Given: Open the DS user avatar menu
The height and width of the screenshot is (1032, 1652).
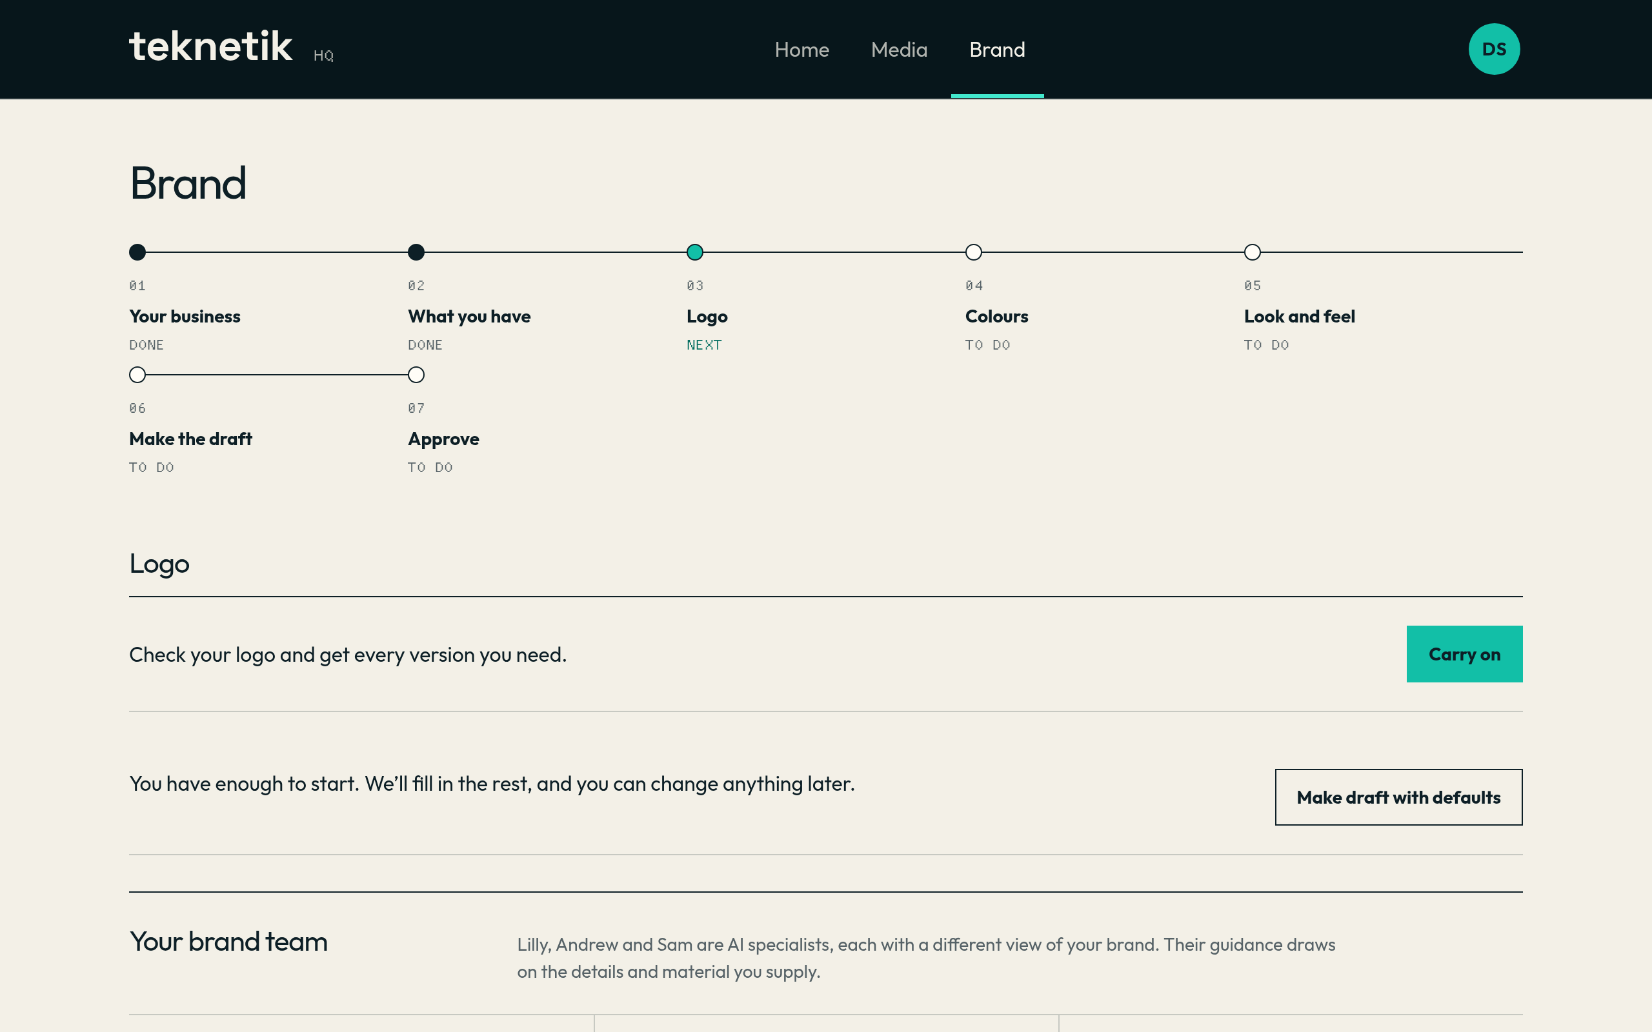Looking at the screenshot, I should click(1494, 49).
